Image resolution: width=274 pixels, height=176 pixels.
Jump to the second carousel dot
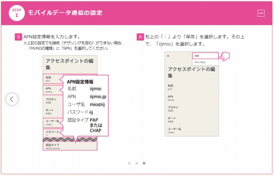point(137,163)
